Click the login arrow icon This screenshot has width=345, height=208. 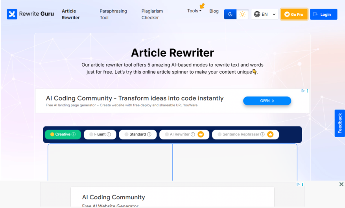click(x=316, y=14)
